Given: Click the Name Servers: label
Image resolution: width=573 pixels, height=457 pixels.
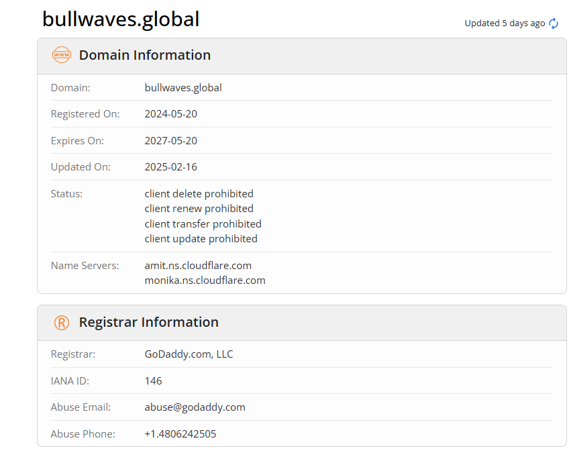Looking at the screenshot, I should (x=85, y=266).
